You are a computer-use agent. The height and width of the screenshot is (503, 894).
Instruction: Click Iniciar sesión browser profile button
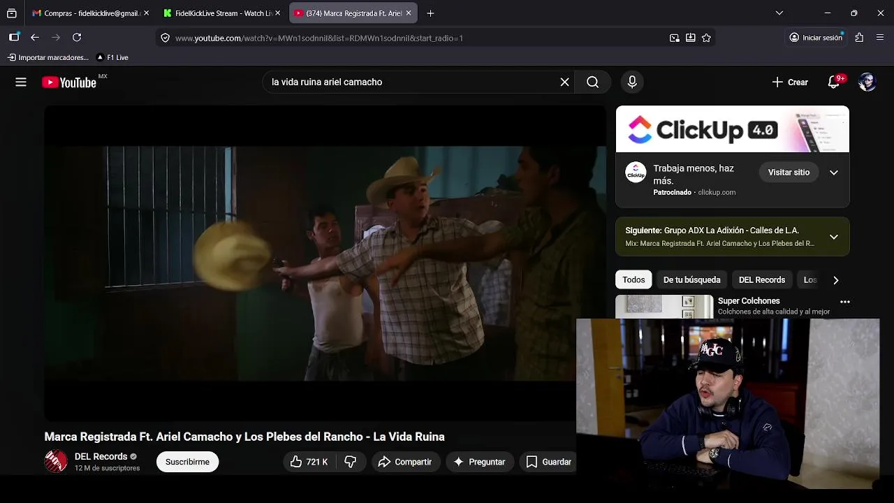816,38
